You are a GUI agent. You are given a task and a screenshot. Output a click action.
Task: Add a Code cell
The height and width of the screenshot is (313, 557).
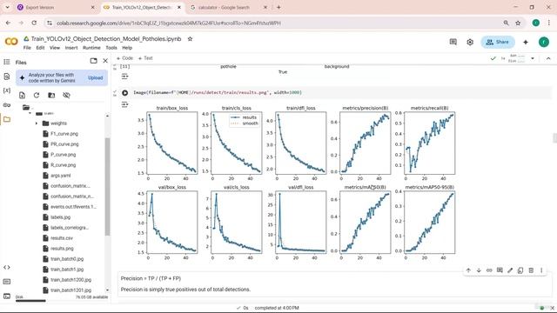[124, 58]
